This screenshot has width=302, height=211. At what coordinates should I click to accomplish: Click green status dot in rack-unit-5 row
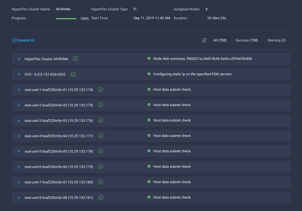point(149,151)
